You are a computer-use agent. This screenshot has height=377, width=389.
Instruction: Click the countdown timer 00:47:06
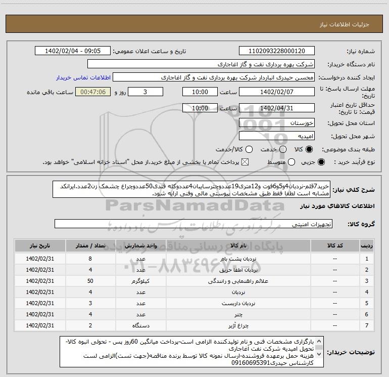point(93,92)
